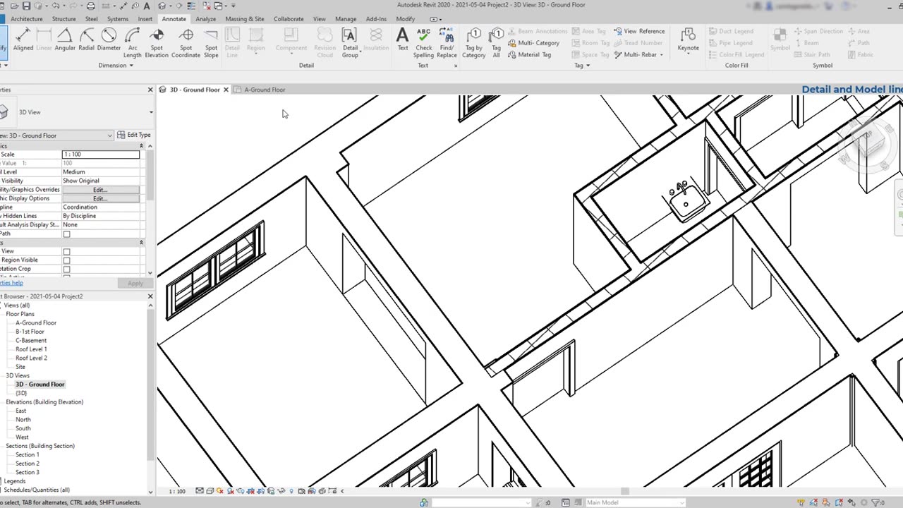
Task: Select Site plan in Project Browser
Action: click(x=20, y=367)
